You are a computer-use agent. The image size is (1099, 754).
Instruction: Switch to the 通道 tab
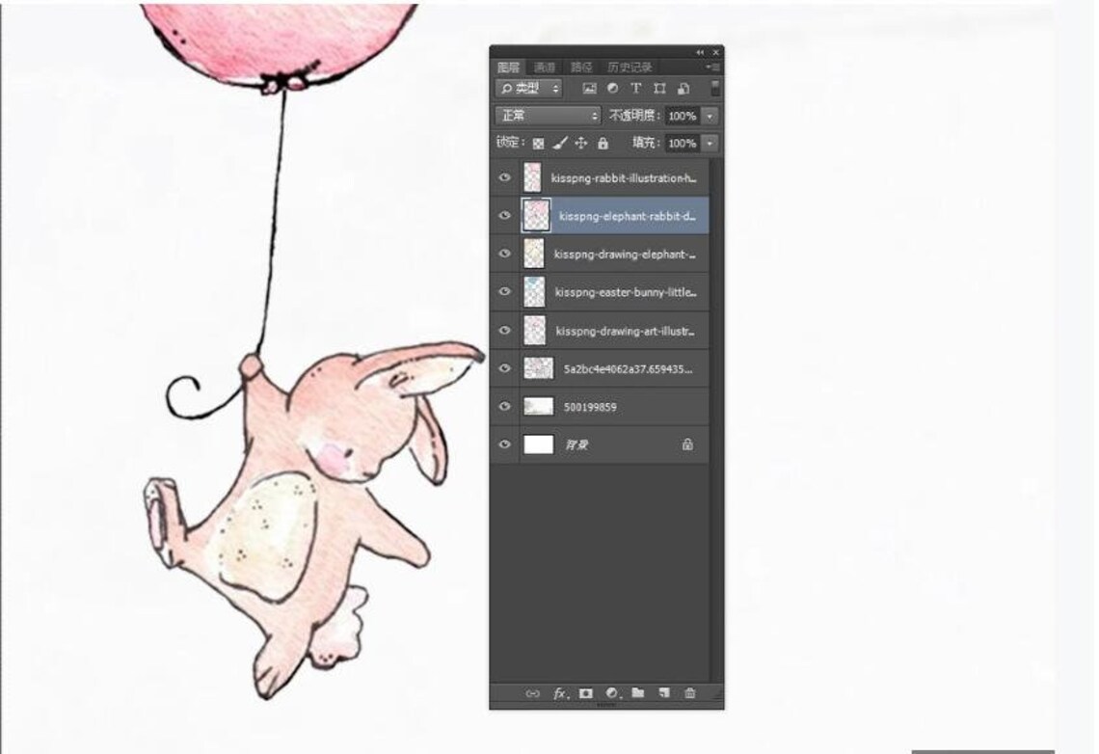545,67
